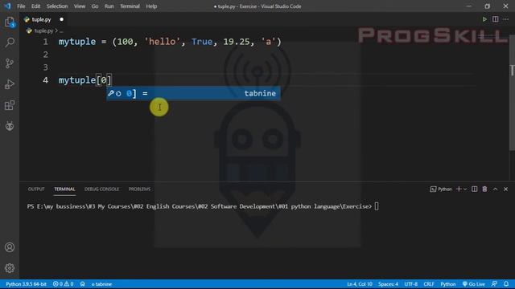Open the Search view in activity bar
Image resolution: width=515 pixels, height=289 pixels.
tap(10, 43)
